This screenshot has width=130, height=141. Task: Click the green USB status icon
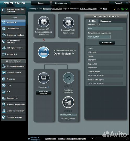[127, 9]
